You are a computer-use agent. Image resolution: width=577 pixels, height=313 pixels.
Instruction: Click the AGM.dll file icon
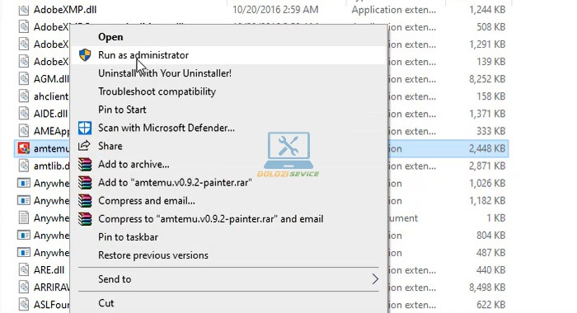tap(24, 79)
